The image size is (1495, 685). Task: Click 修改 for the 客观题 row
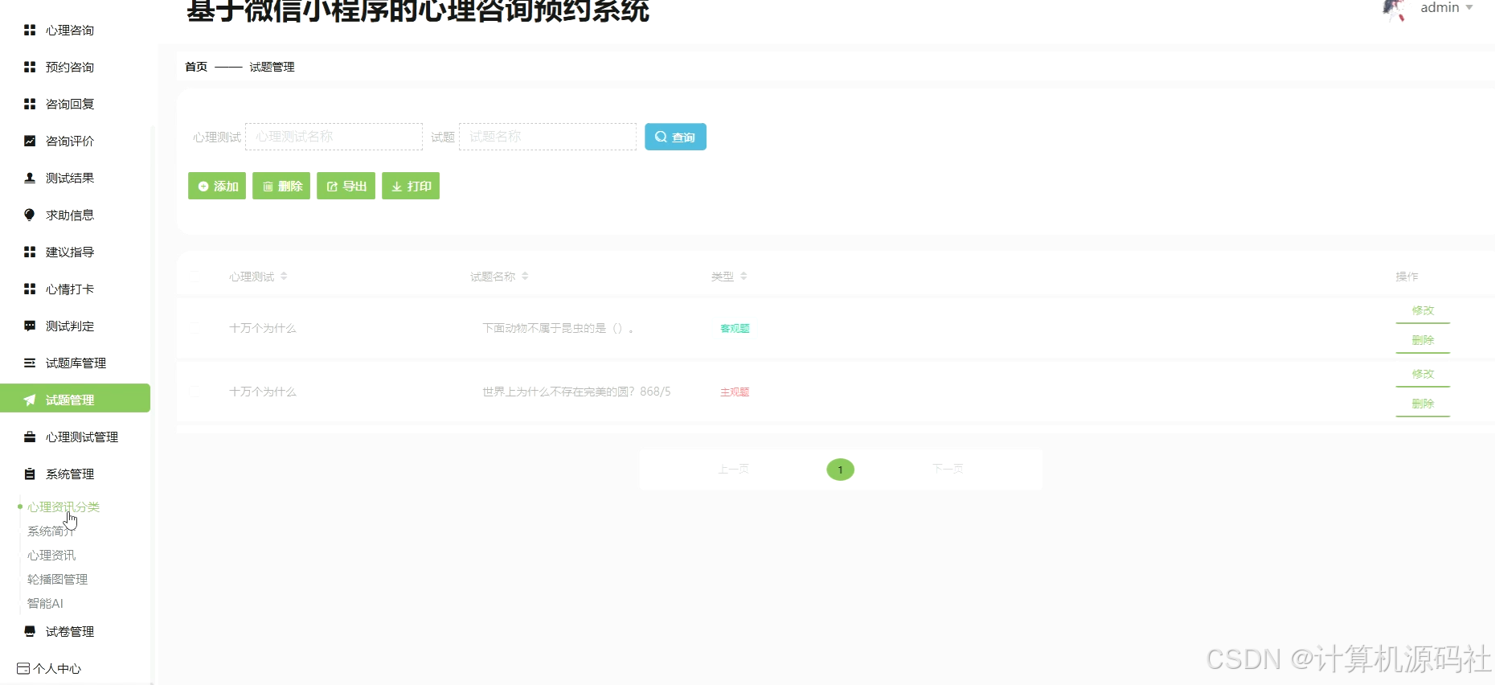tap(1423, 311)
